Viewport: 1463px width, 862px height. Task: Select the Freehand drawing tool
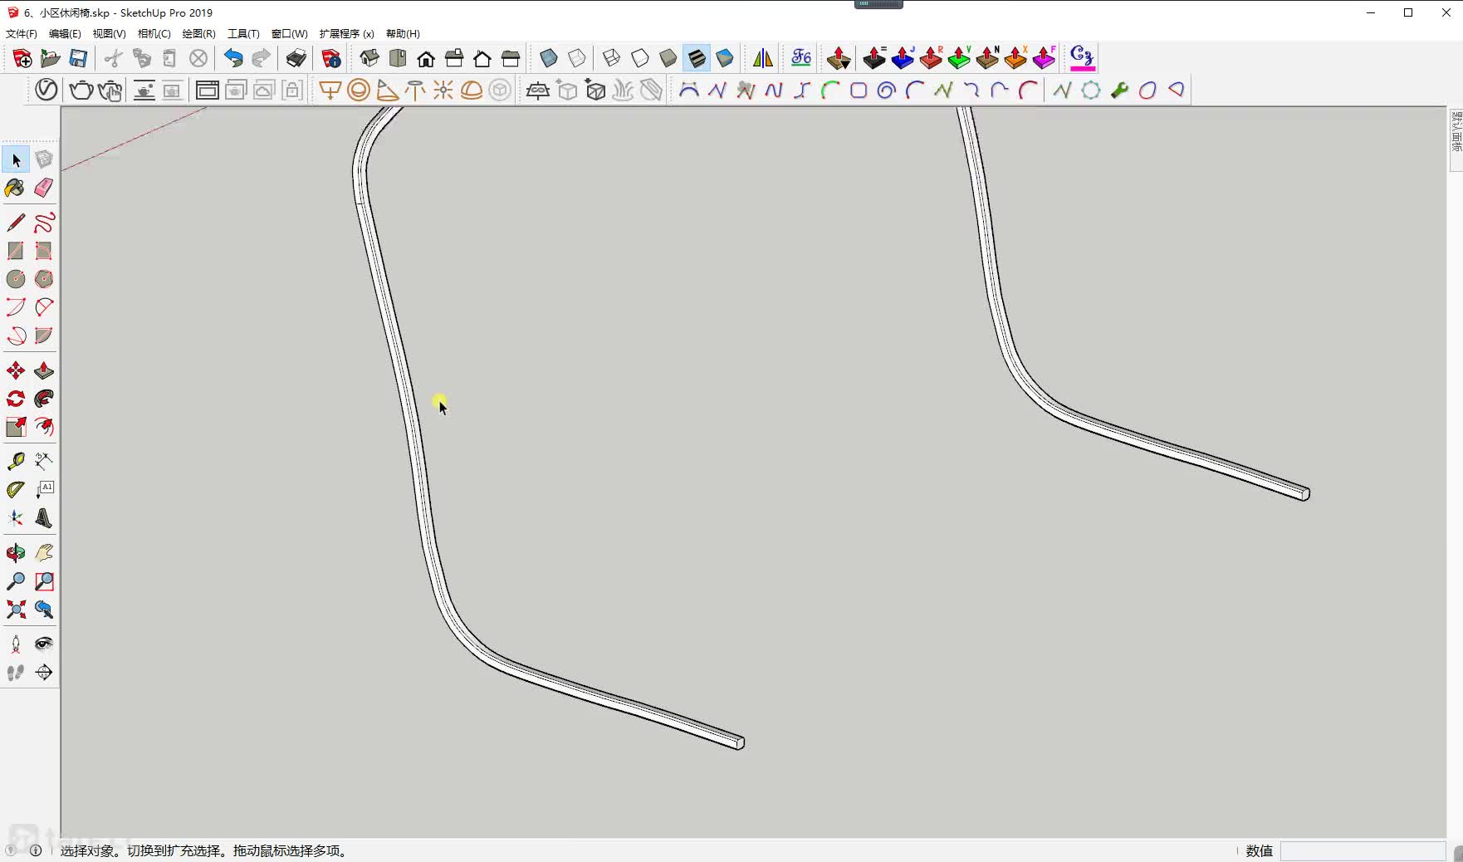(x=44, y=223)
